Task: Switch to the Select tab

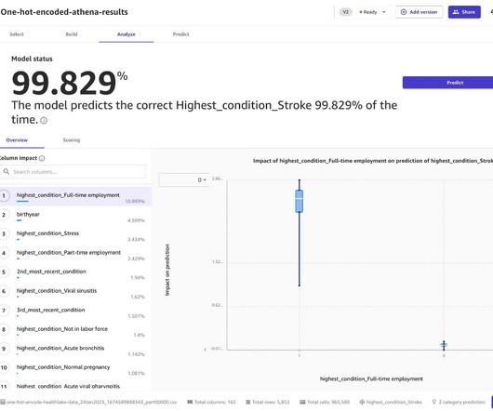Action: [x=17, y=34]
